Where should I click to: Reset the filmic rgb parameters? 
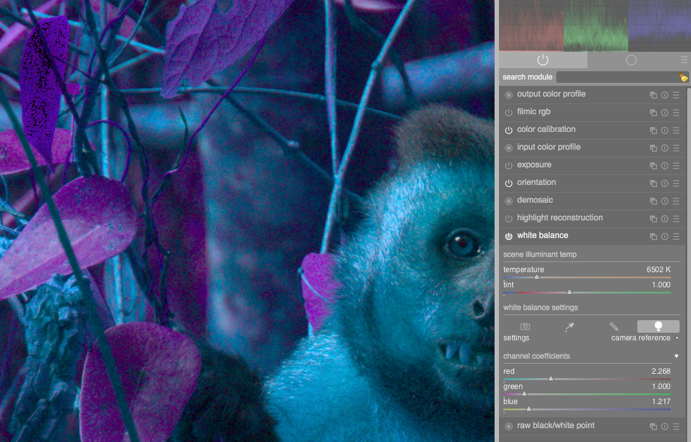[x=664, y=112]
